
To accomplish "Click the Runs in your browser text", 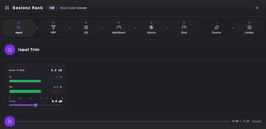I will click(74, 8).
